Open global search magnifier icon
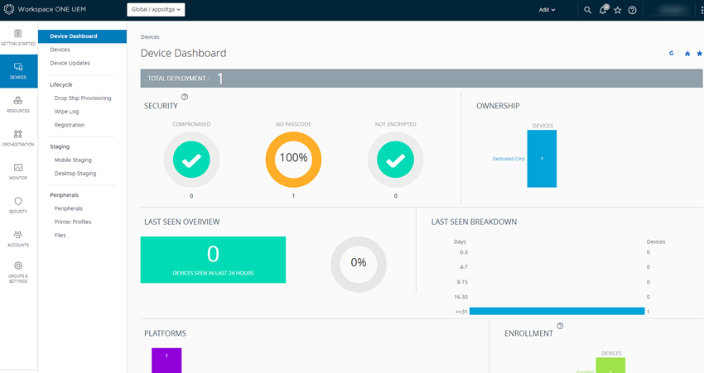Image resolution: width=704 pixels, height=373 pixels. click(x=587, y=10)
